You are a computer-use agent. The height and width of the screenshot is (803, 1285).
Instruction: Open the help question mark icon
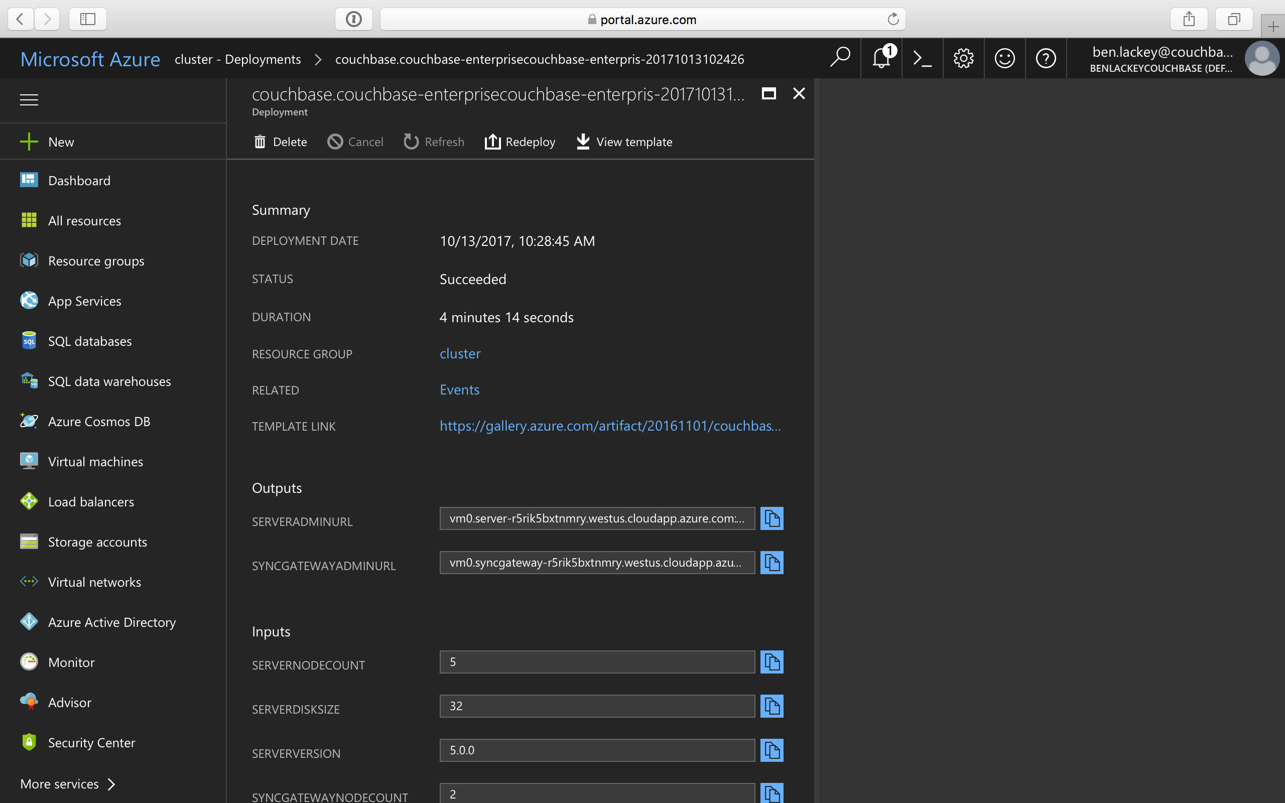click(1046, 58)
